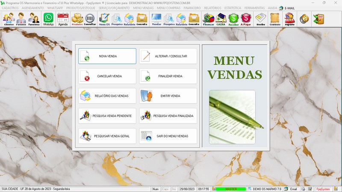The height and width of the screenshot is (192, 342).
Task: Click the WHATSAPP menu item
Action: point(55,8)
